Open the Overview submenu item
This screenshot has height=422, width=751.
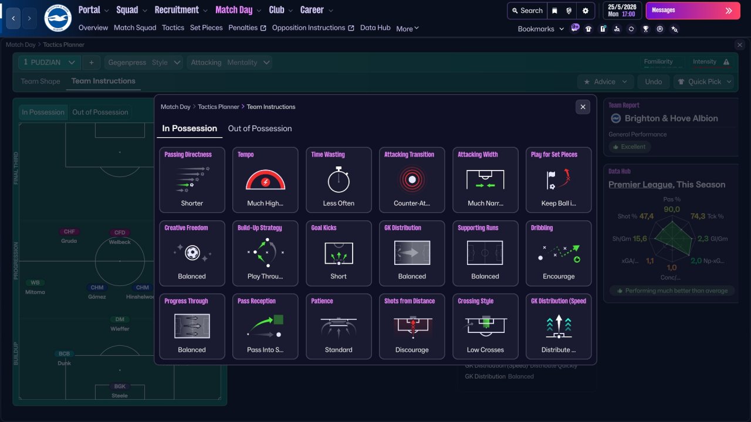[x=93, y=28]
